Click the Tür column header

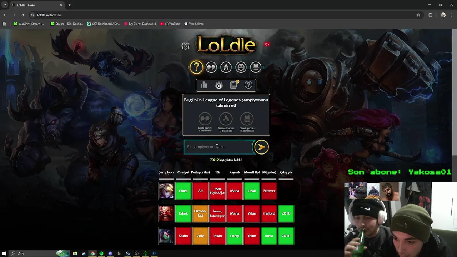(217, 172)
